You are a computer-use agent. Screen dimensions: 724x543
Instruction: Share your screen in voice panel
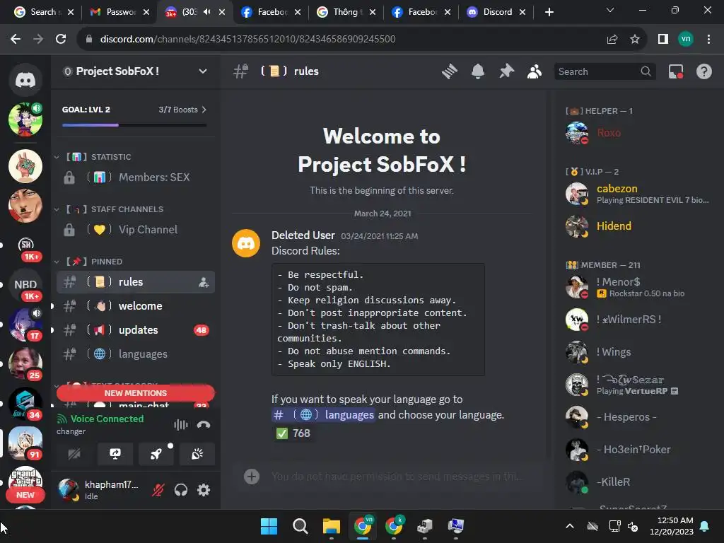coord(115,455)
